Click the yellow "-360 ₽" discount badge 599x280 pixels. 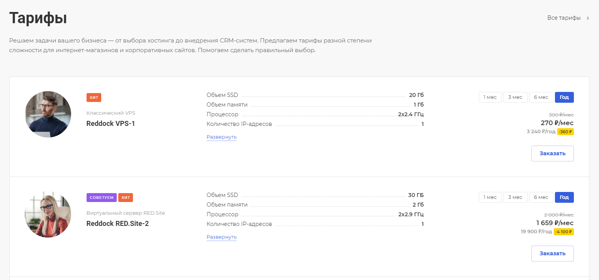[565, 132]
